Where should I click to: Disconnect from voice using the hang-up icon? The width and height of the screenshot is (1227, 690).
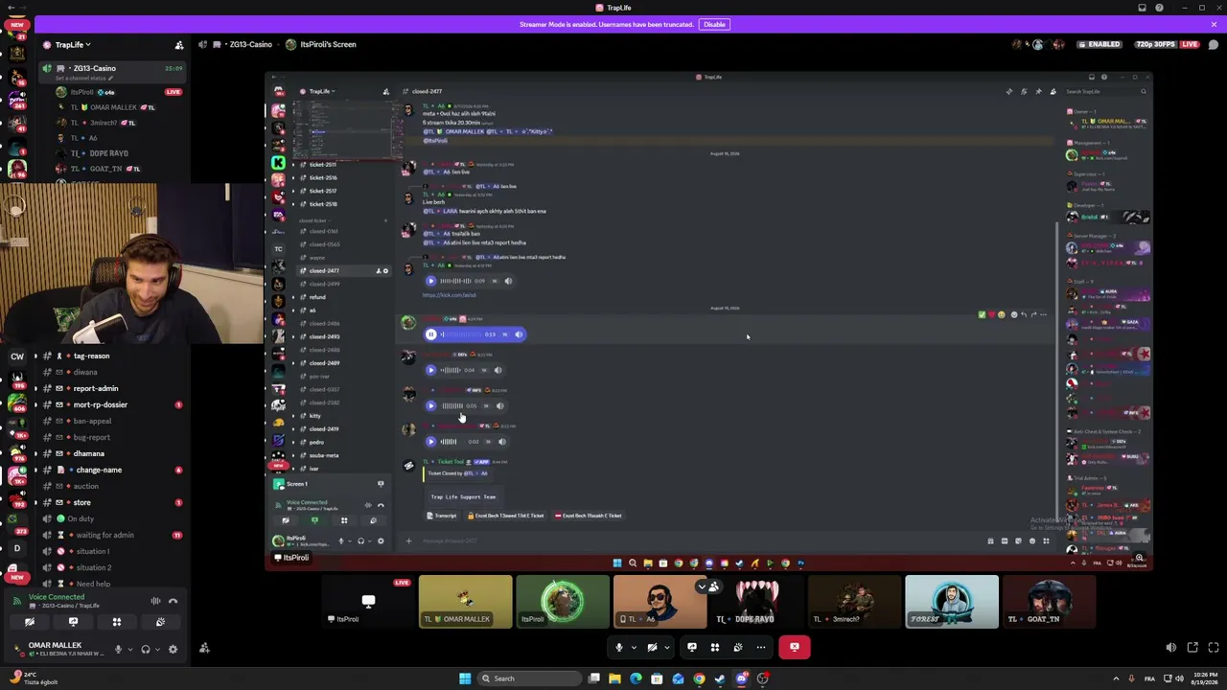click(x=174, y=601)
